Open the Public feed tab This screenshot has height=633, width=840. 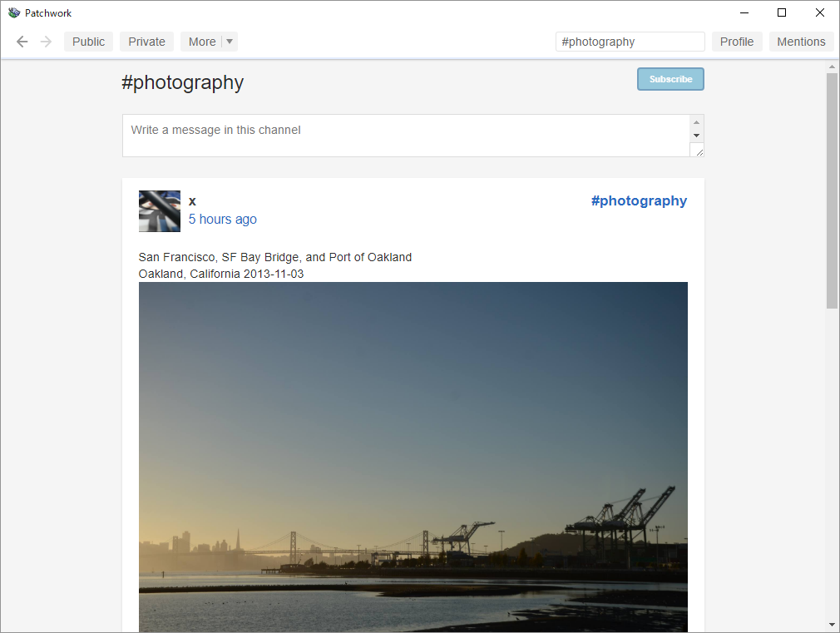click(88, 42)
